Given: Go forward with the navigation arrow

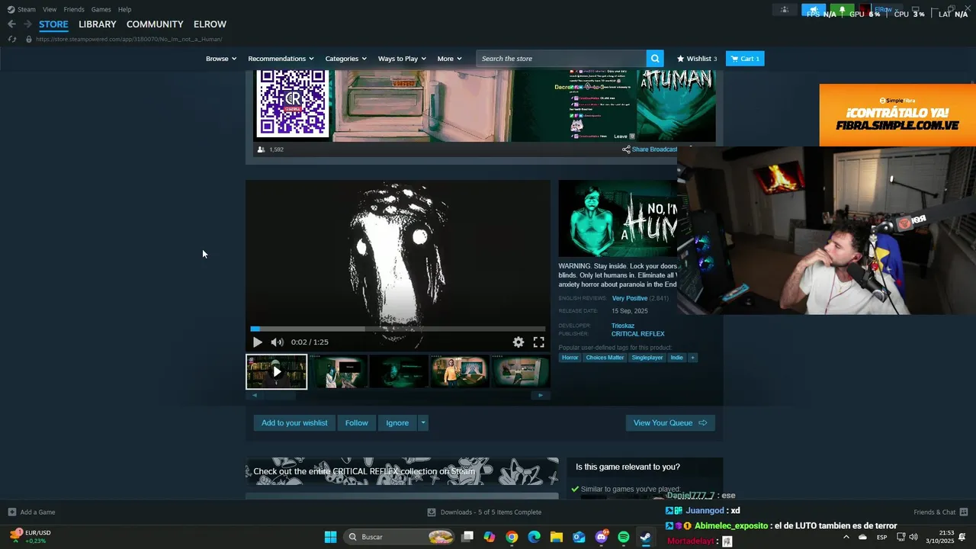Looking at the screenshot, I should click(x=27, y=24).
